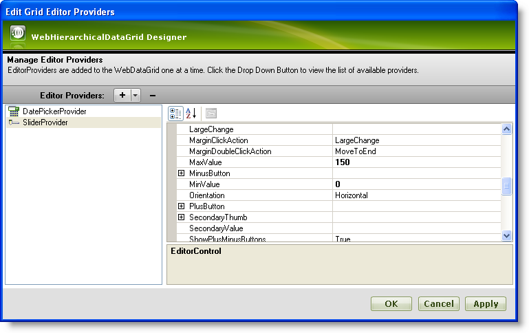This screenshot has height=333, width=529.
Task: Remove selected provider with minus button
Action: (x=153, y=96)
